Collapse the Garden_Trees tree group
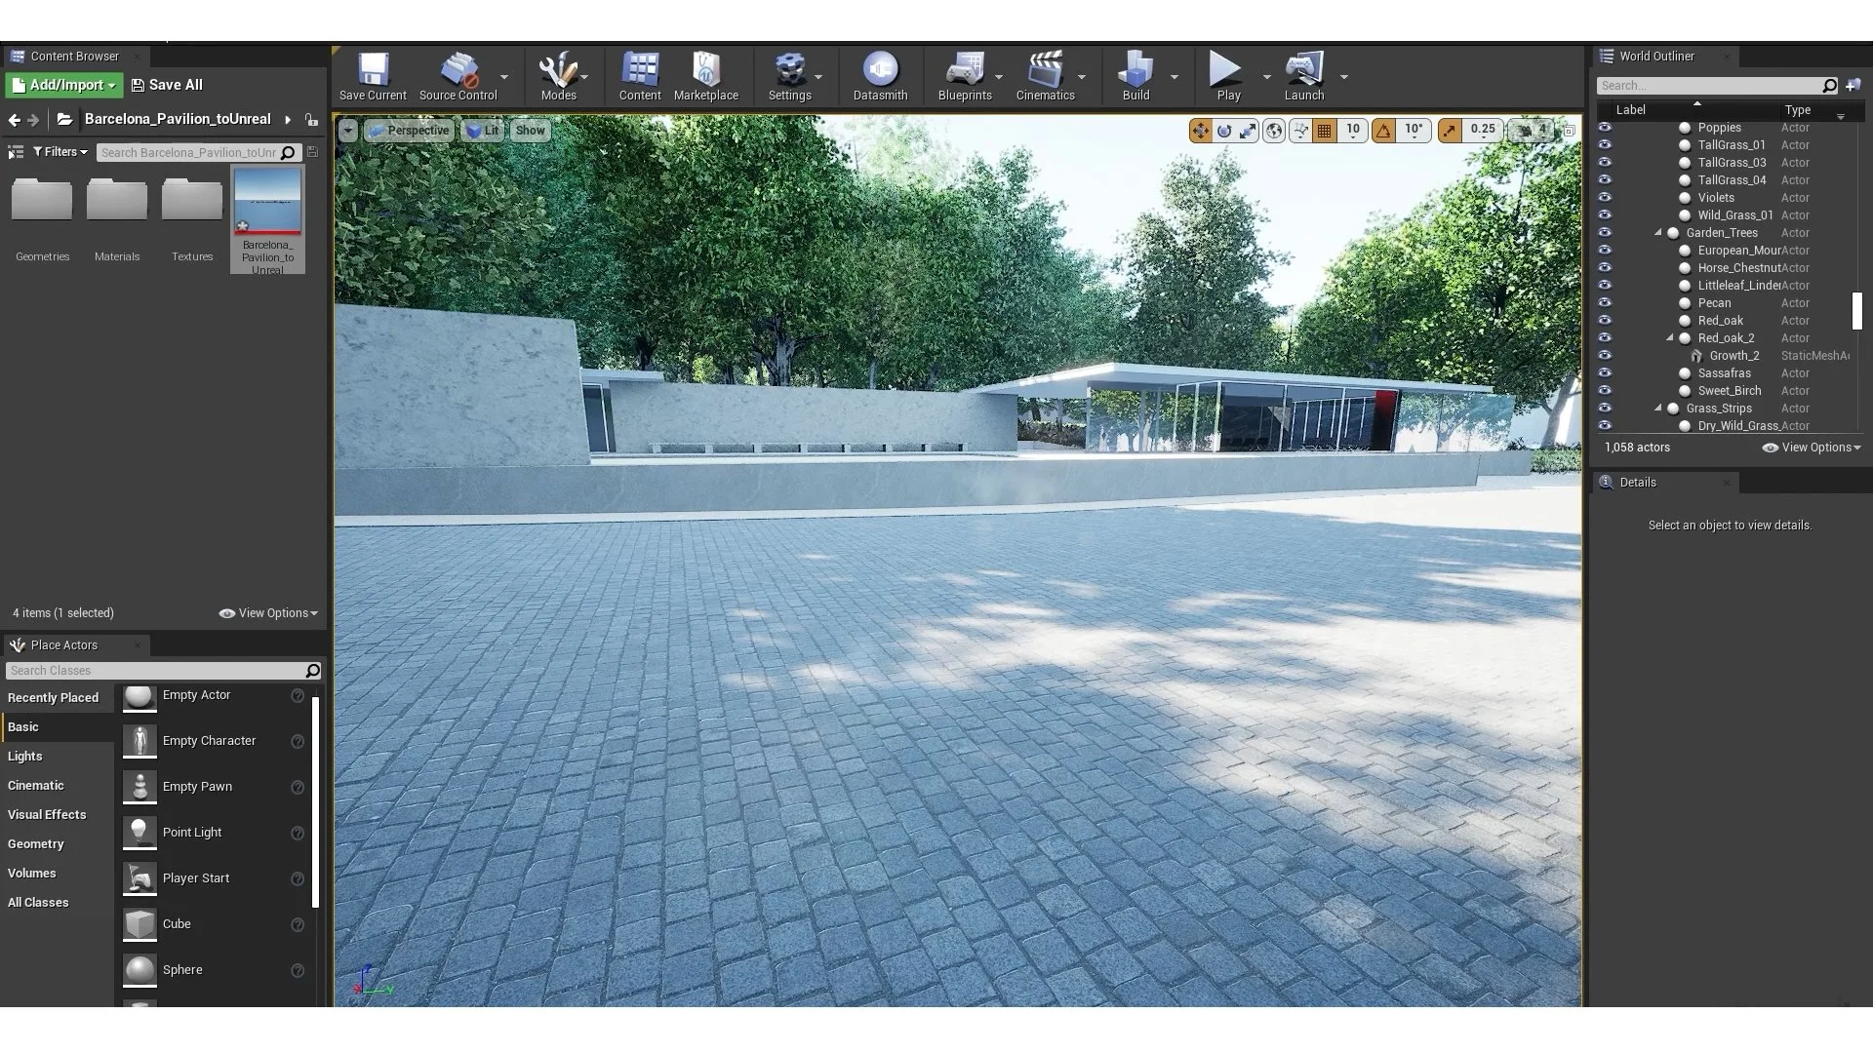 pos(1657,233)
